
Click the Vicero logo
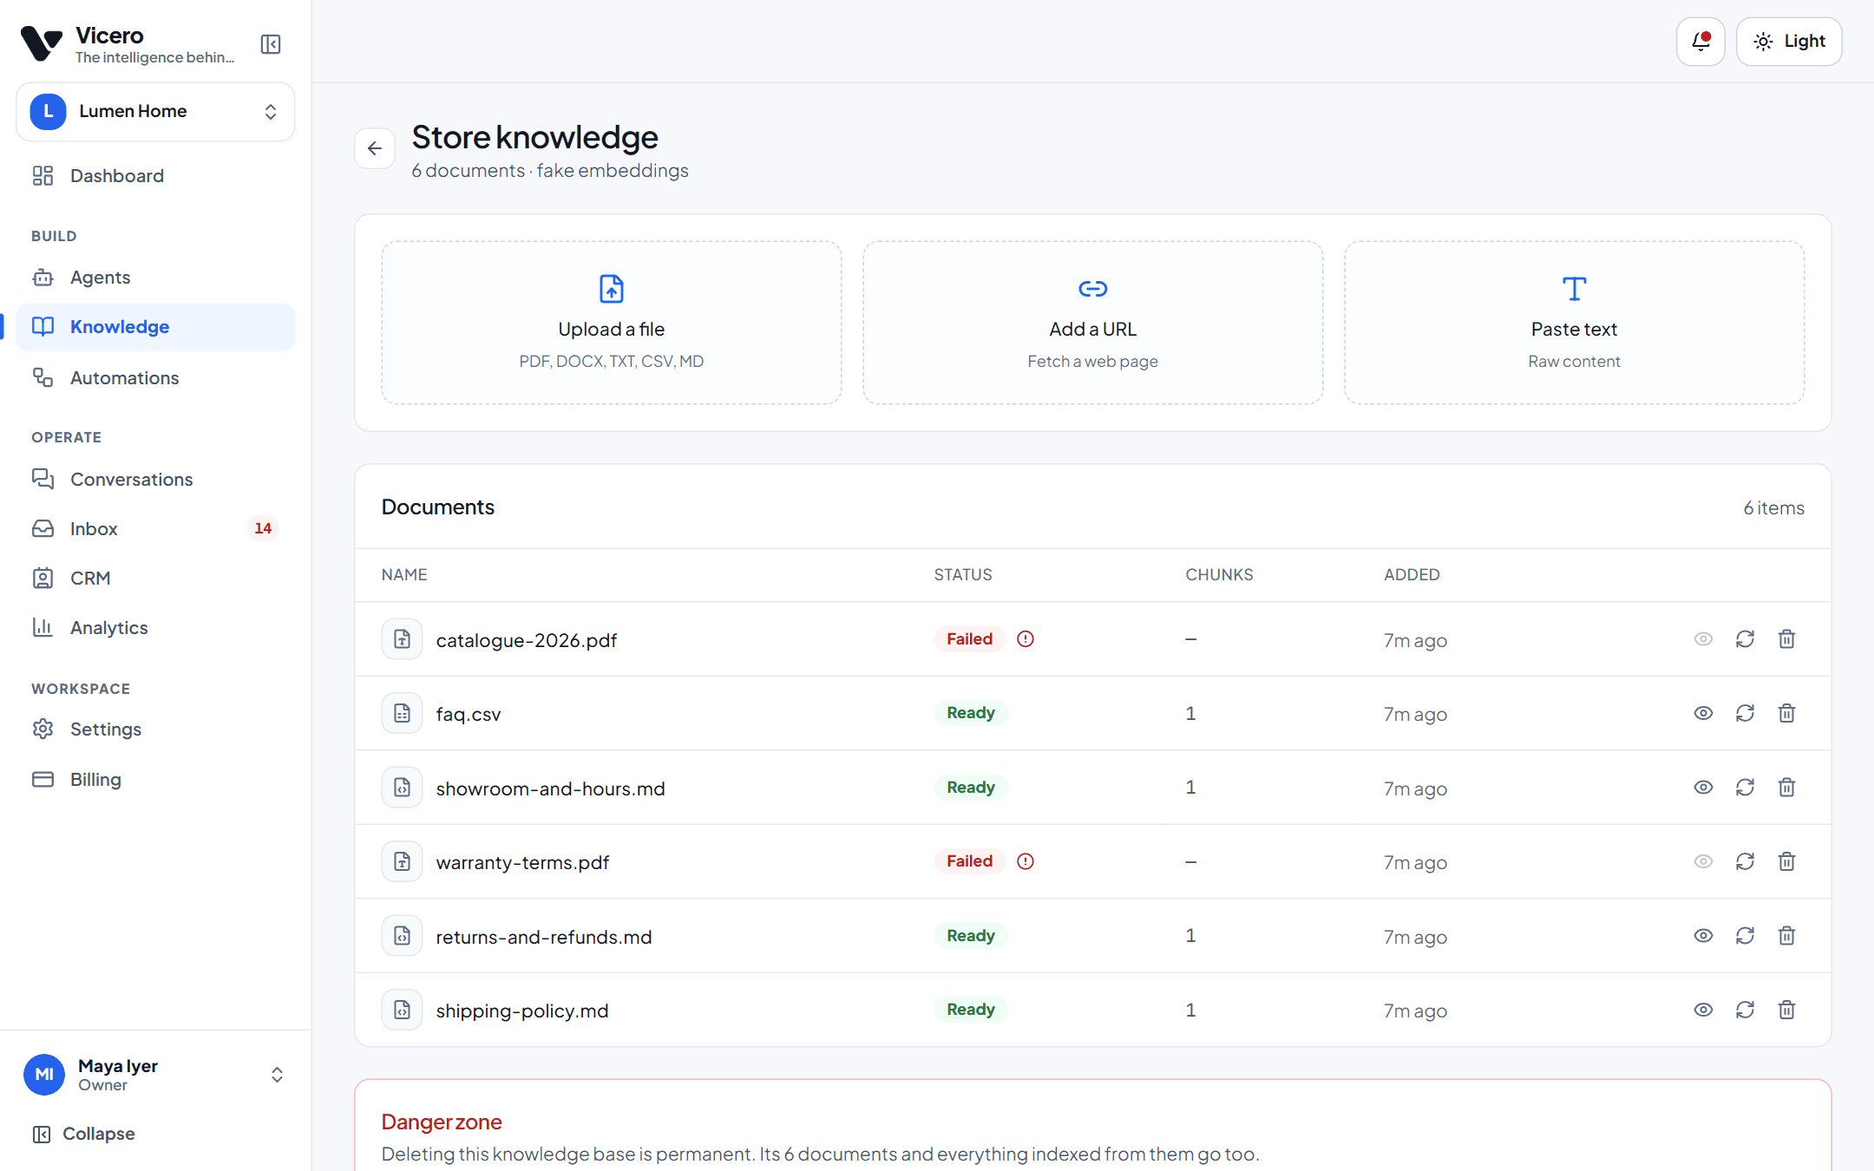tap(42, 43)
